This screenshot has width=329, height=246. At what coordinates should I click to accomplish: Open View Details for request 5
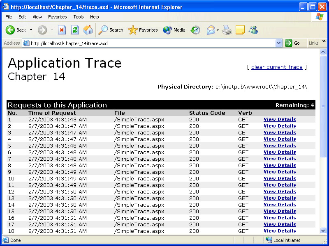(x=280, y=146)
